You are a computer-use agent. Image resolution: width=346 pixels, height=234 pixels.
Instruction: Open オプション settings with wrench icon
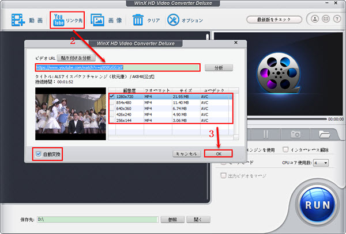click(x=173, y=20)
